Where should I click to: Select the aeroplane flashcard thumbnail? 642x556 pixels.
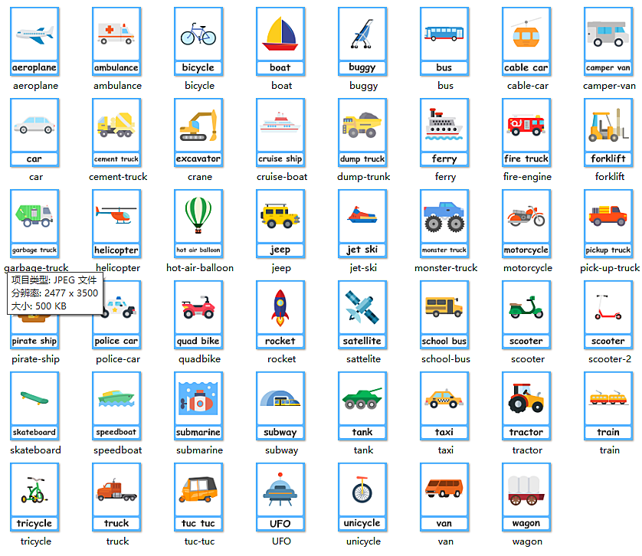(x=34, y=41)
